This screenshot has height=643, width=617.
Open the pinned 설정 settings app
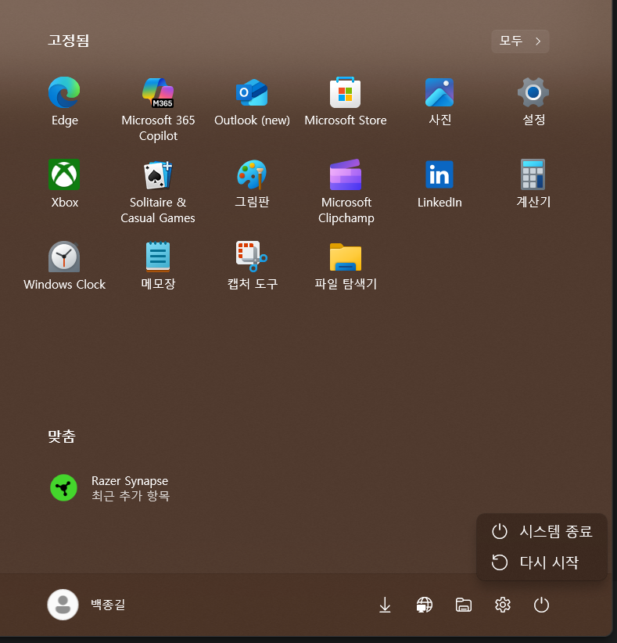533,92
